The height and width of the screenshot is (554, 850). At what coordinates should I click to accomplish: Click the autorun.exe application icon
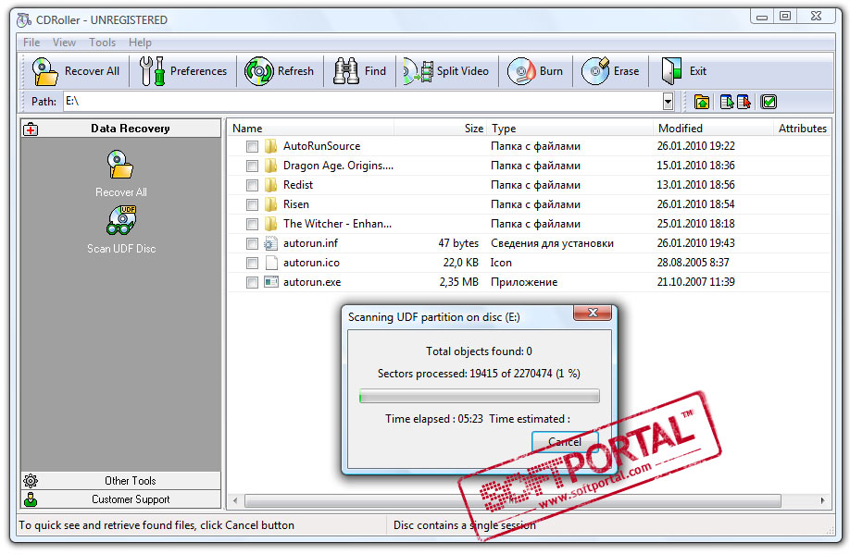[x=271, y=281]
